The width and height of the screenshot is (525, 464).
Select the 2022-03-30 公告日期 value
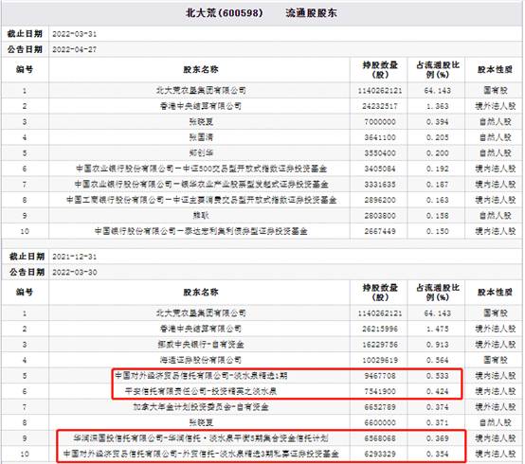click(74, 273)
